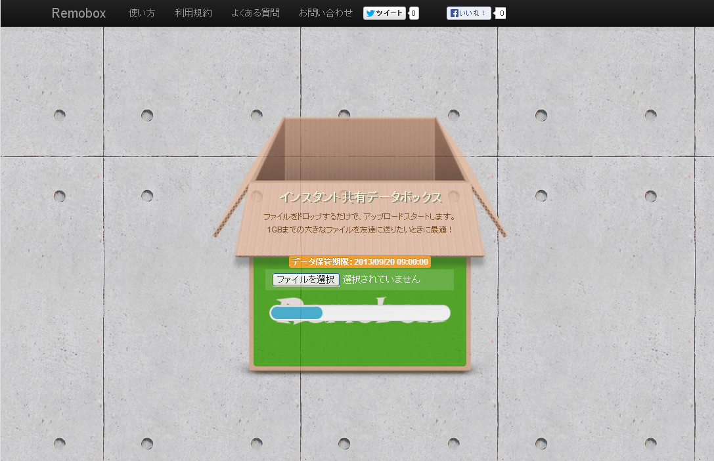
Task: Click the ファイルを選択 button
Action: (306, 279)
